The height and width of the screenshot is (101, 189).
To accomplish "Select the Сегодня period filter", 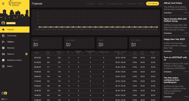I will (x=90, y=4).
